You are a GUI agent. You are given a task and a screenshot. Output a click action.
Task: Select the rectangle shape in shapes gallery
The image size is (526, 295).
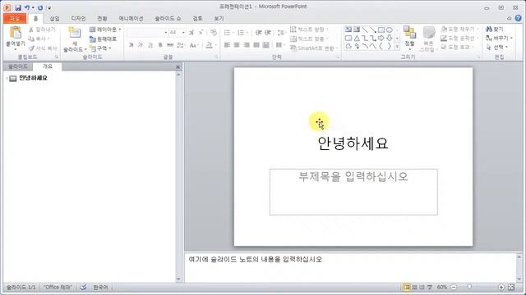point(381,29)
